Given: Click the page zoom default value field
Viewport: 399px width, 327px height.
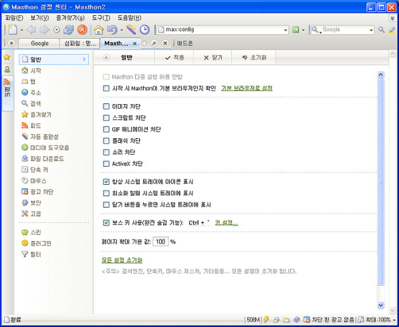Looking at the screenshot, I should pos(160,242).
